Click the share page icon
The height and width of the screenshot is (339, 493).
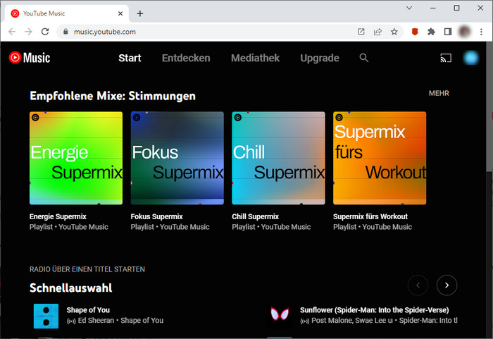377,32
